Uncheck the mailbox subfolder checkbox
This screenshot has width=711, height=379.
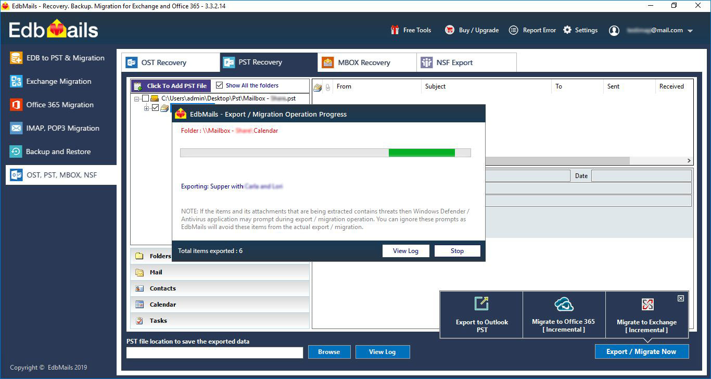155,108
